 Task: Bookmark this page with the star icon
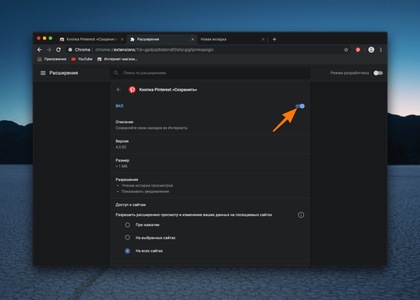[346, 50]
